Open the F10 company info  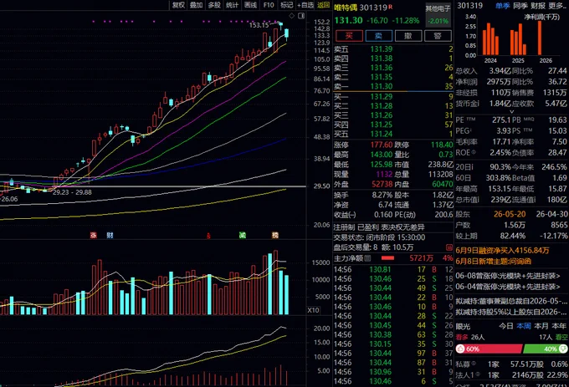click(x=269, y=5)
